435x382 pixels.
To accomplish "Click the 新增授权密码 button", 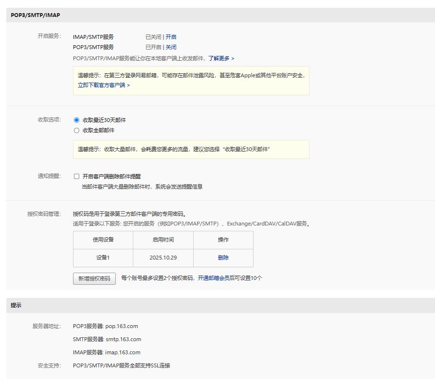I will pos(94,278).
